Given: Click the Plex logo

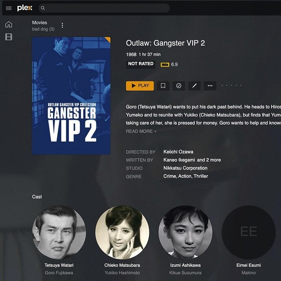Looking at the screenshot, I should click(25, 8).
